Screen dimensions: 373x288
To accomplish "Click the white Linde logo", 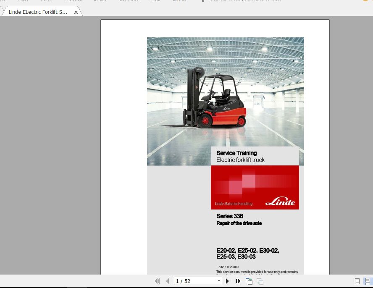I will click(x=280, y=201).
